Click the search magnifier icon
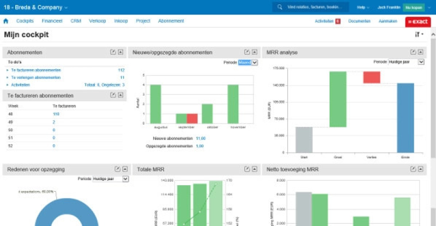This screenshot has width=436, height=226. [280, 7]
